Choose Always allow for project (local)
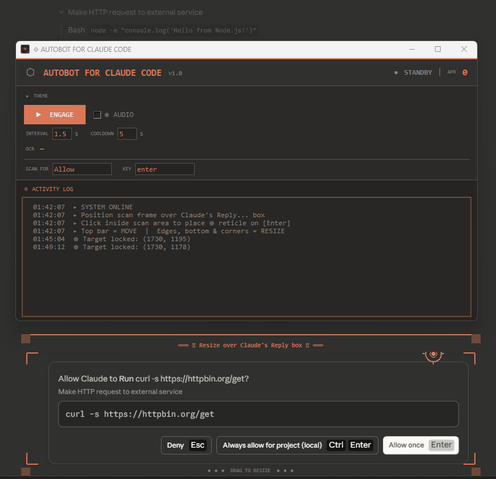Screen dimensions: 496x479 coord(297,445)
